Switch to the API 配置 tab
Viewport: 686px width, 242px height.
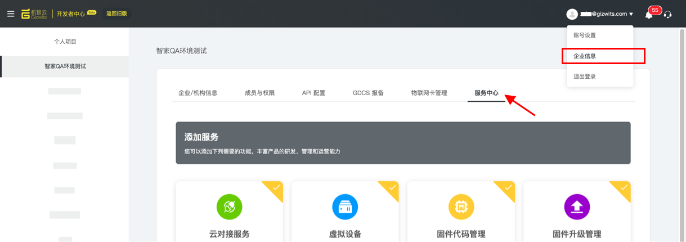tap(313, 93)
